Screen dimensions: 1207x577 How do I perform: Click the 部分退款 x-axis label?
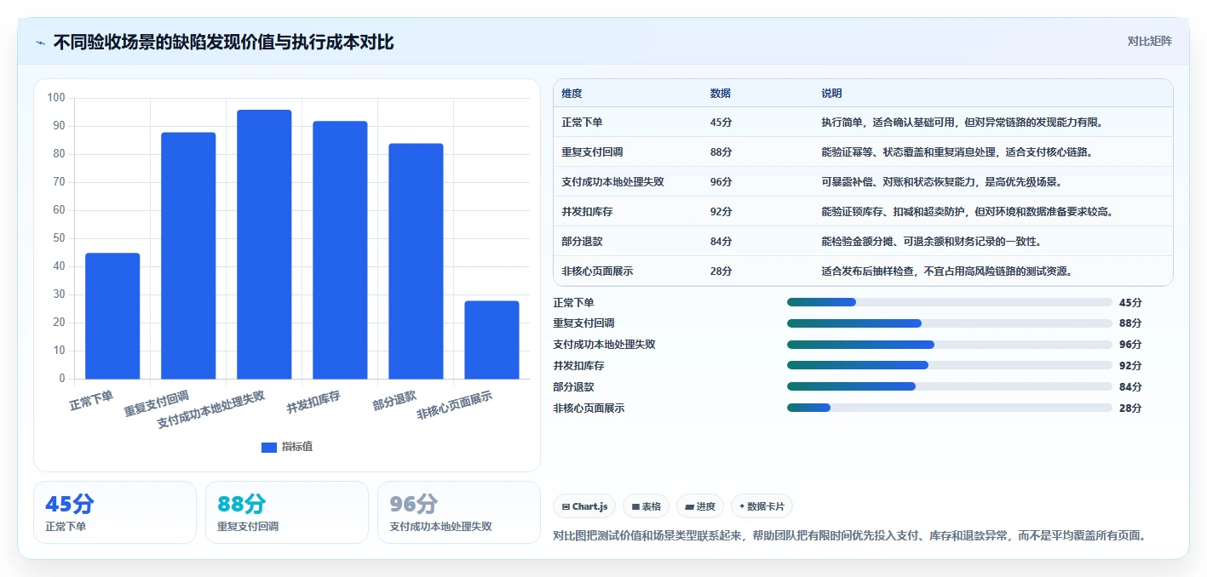tap(394, 399)
